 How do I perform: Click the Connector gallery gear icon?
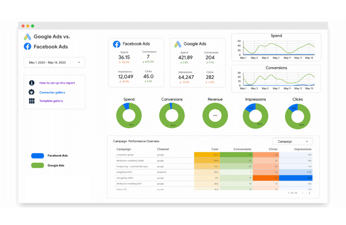tap(32, 92)
